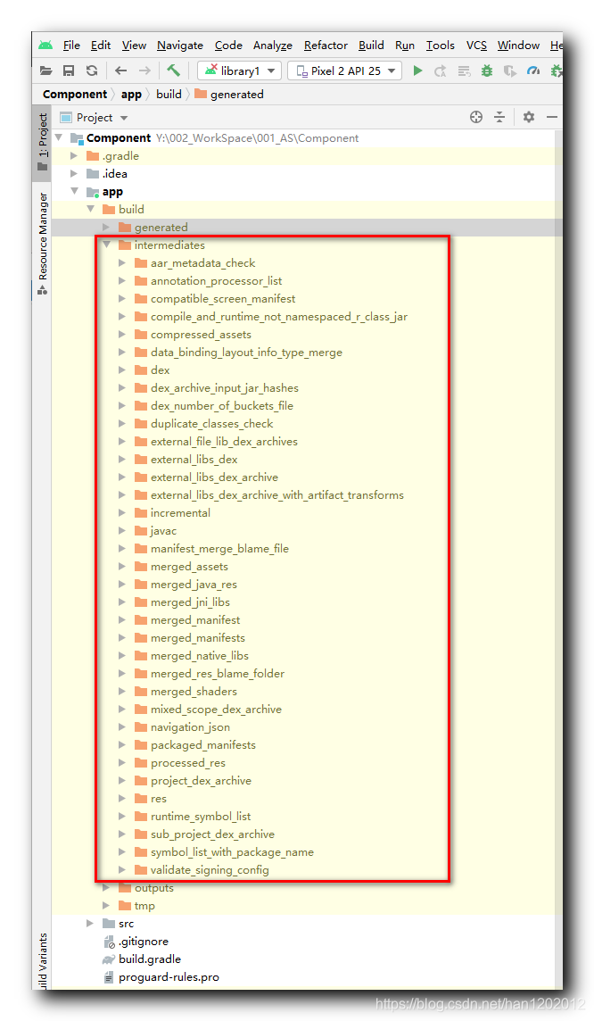Image resolution: width=594 pixels, height=1021 pixels.
Task: Select the incremental folder
Action: tap(180, 513)
